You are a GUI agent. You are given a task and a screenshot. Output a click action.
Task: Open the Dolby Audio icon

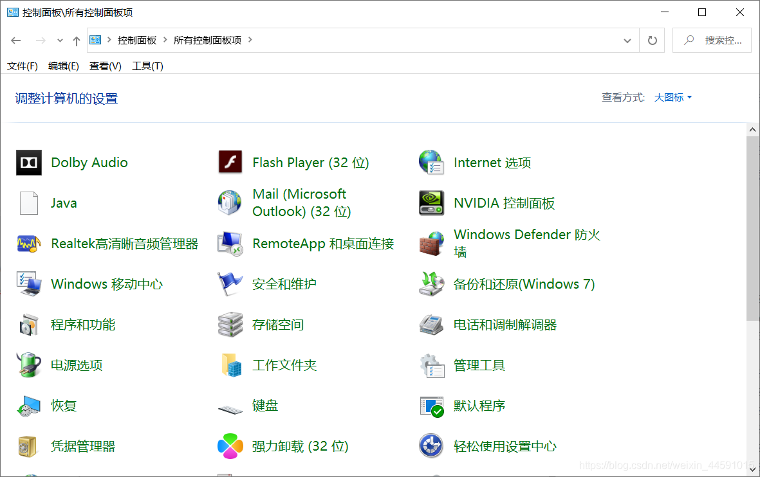pos(28,162)
